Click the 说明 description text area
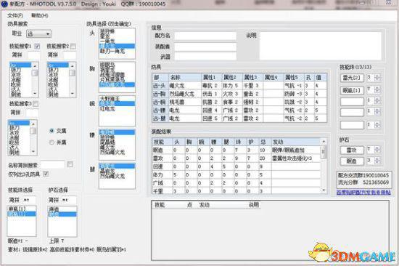The height and width of the screenshot is (266, 399). [321, 46]
